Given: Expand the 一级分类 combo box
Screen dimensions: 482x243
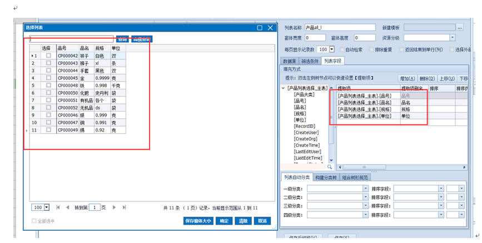Looking at the screenshot, I should 365,189.
